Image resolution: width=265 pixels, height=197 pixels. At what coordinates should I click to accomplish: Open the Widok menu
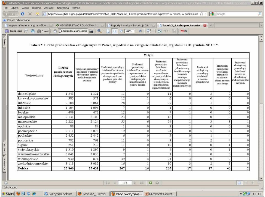(25, 8)
